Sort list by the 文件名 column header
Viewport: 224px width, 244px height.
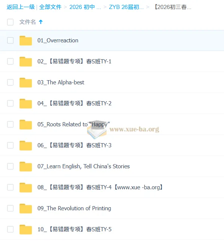pyautogui.click(x=27, y=22)
